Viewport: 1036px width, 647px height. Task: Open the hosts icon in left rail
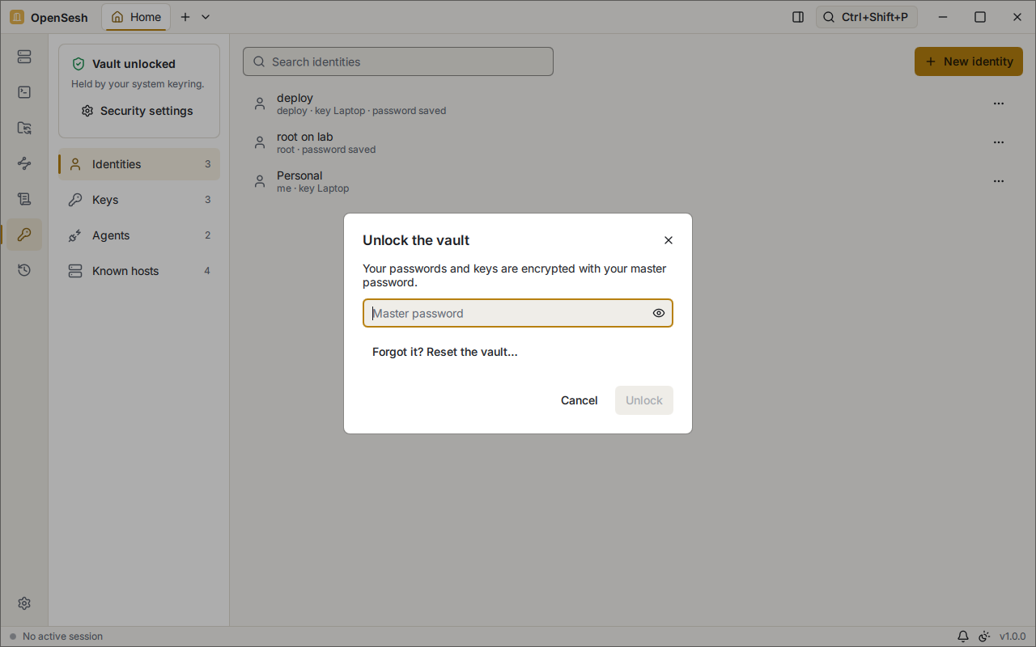[x=24, y=57]
